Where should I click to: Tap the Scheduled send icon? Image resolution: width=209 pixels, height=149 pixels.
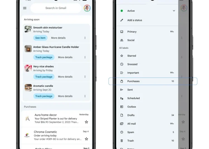coord(121,98)
